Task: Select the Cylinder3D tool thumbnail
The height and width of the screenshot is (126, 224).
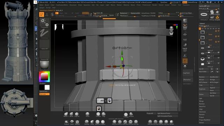Action: pos(212,13)
